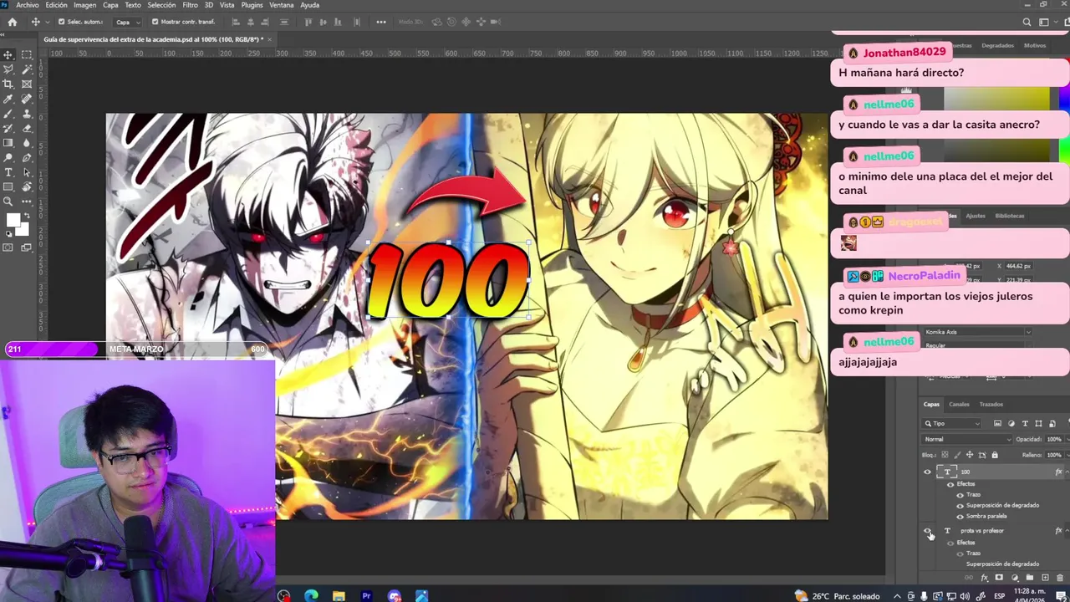Open the Opacidad value dropdown
Viewport: 1070px width, 602px height.
pyautogui.click(x=1067, y=439)
